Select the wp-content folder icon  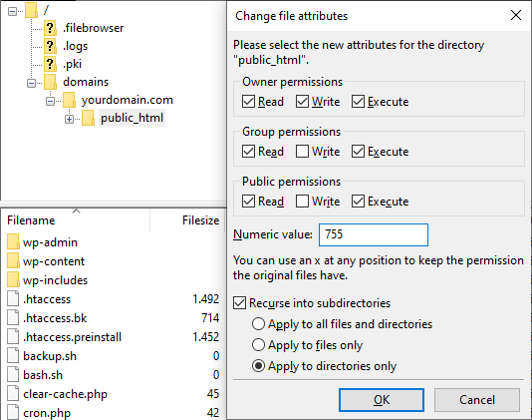point(13,261)
